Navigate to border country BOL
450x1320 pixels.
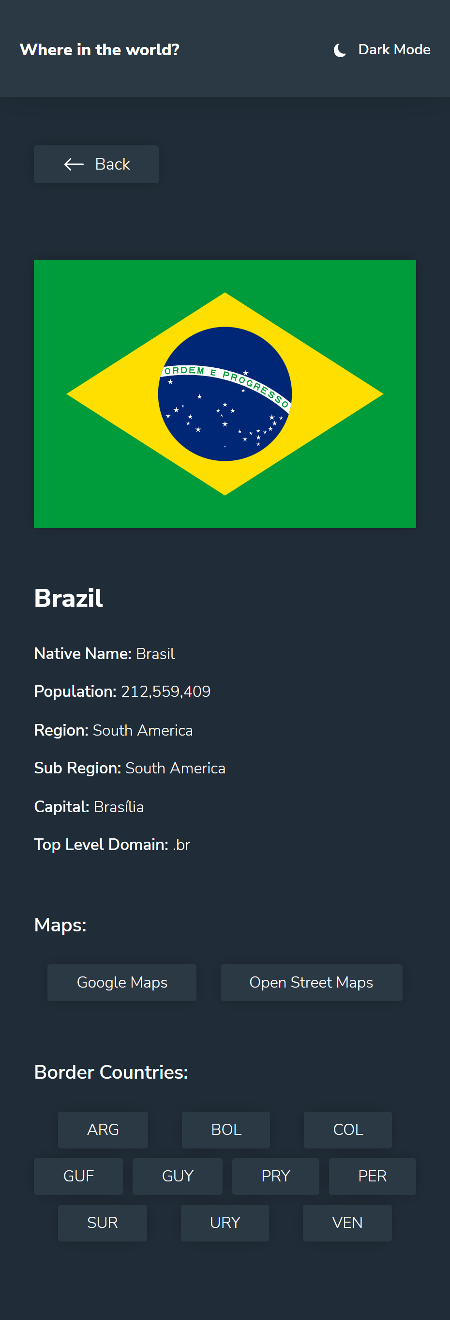(225, 1130)
